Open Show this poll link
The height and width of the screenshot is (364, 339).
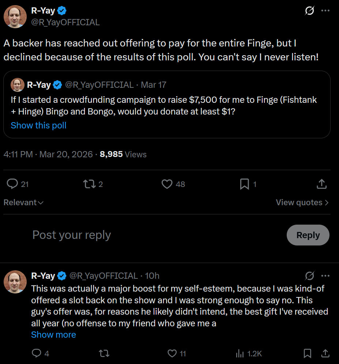(38, 125)
